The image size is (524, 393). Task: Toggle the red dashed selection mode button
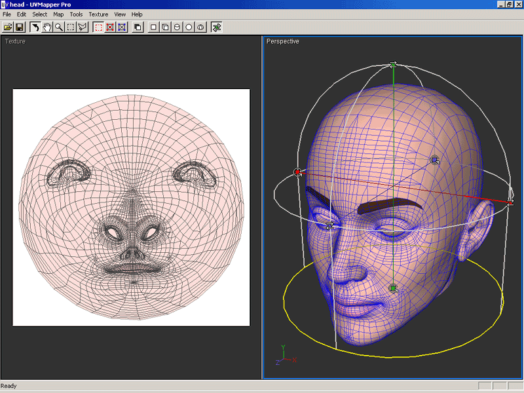point(98,27)
